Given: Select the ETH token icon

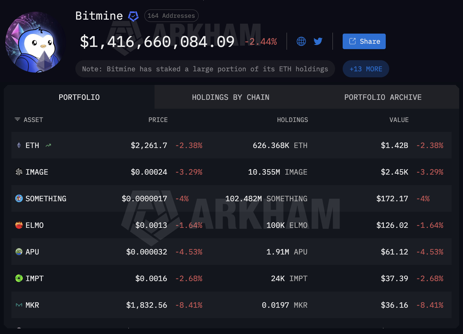Looking at the screenshot, I should pos(19,145).
